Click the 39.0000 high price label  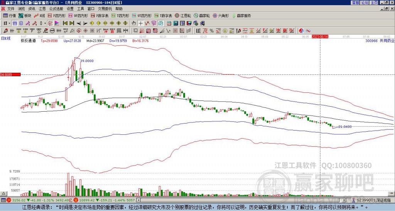pos(87,61)
